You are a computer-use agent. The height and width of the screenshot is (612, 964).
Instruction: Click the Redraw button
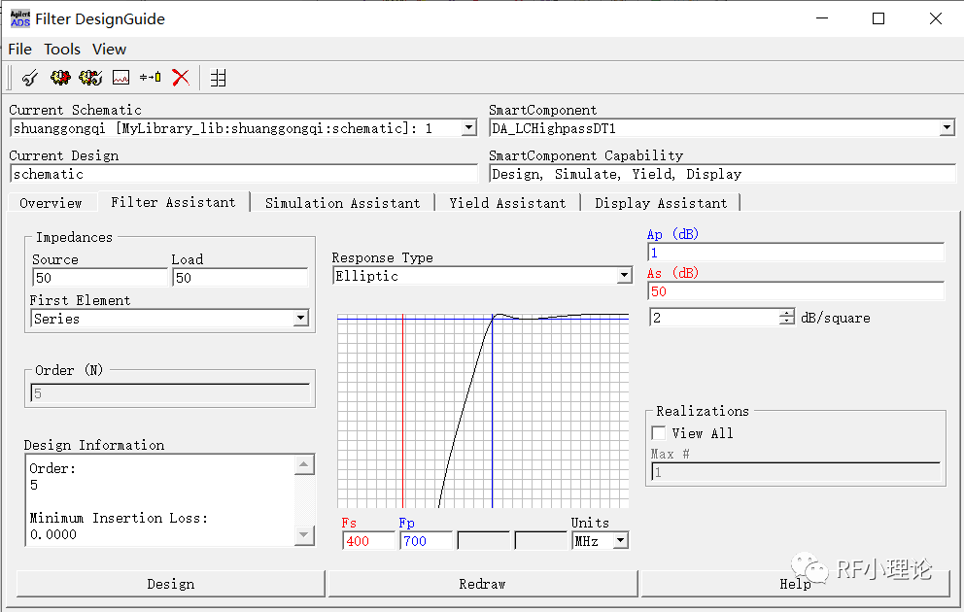[483, 584]
